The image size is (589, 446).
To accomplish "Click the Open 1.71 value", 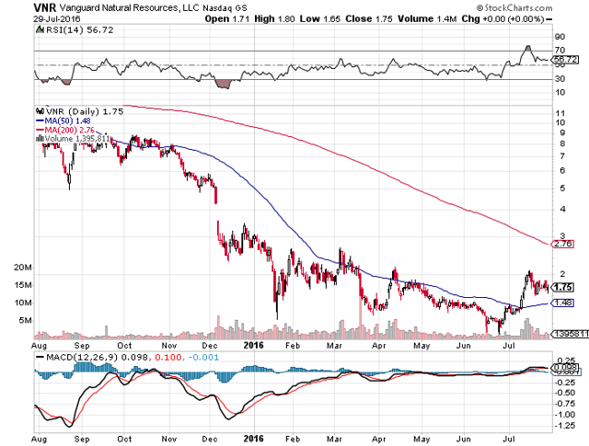I will pos(227,18).
